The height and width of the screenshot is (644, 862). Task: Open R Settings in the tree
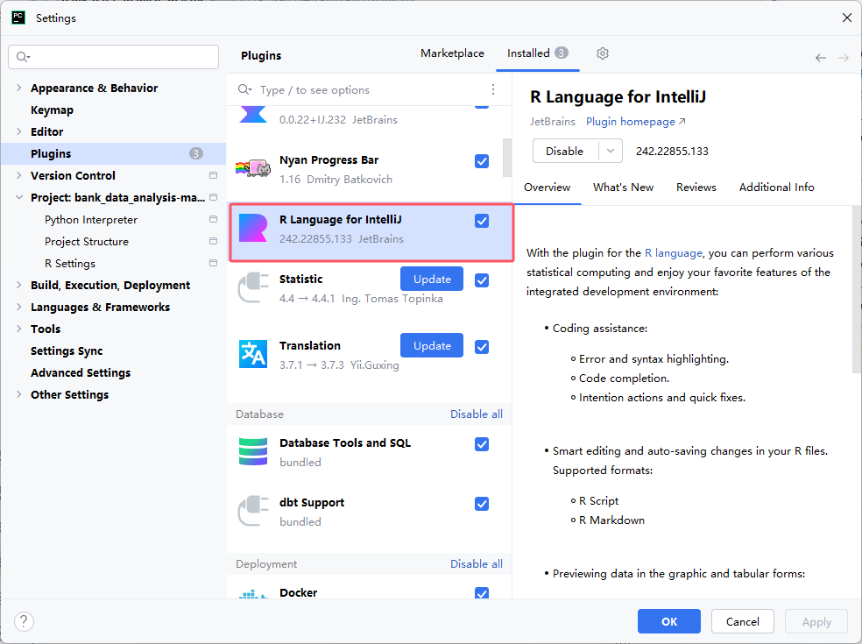pyautogui.click(x=70, y=264)
